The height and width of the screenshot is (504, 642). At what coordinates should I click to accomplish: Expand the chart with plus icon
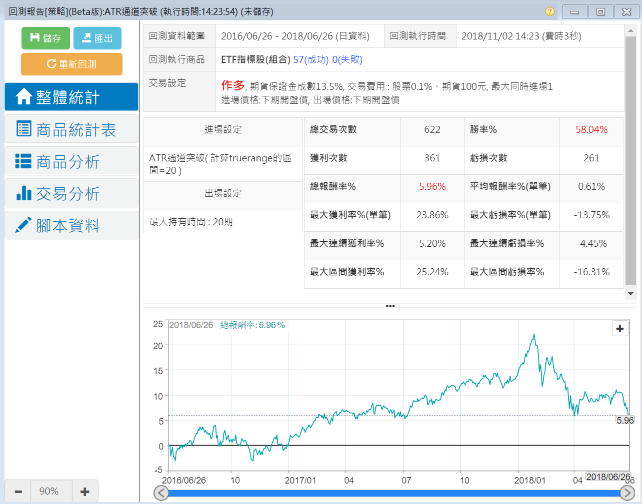pyautogui.click(x=620, y=328)
